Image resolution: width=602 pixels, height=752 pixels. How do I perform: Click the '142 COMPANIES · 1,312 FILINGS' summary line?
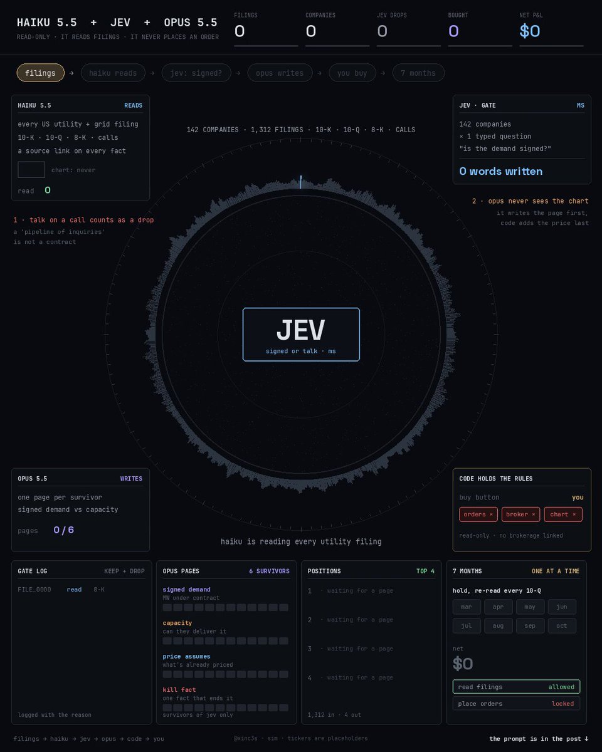(x=301, y=130)
